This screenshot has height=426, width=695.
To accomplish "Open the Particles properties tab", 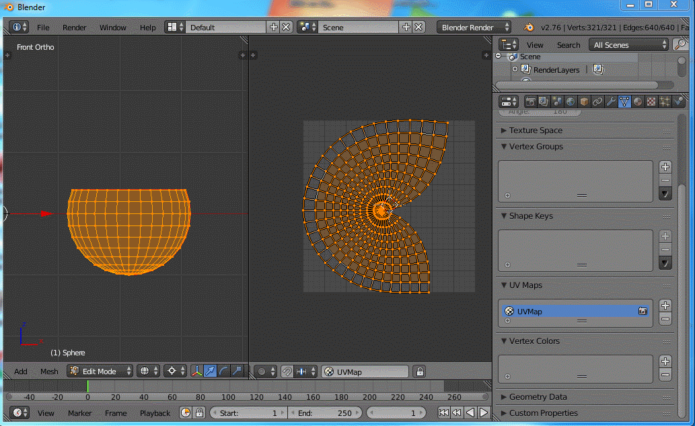I will coord(665,102).
